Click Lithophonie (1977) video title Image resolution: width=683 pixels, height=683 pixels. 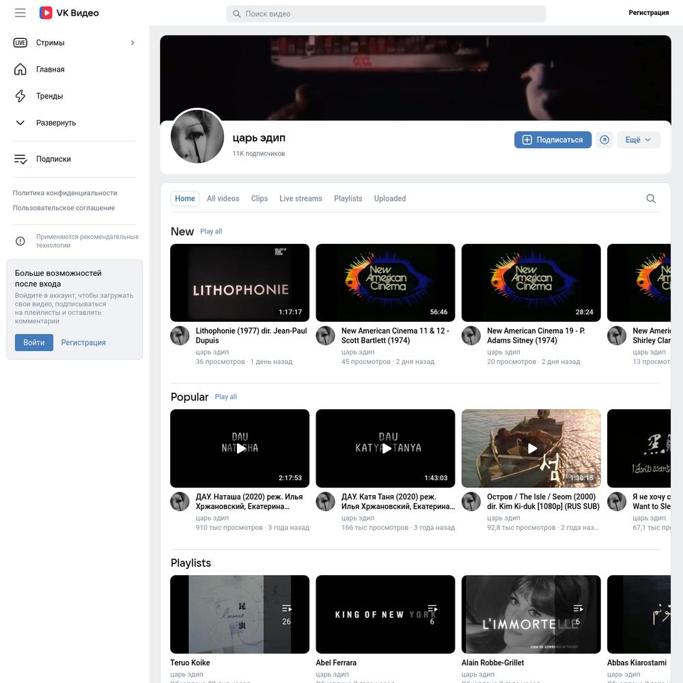point(251,335)
